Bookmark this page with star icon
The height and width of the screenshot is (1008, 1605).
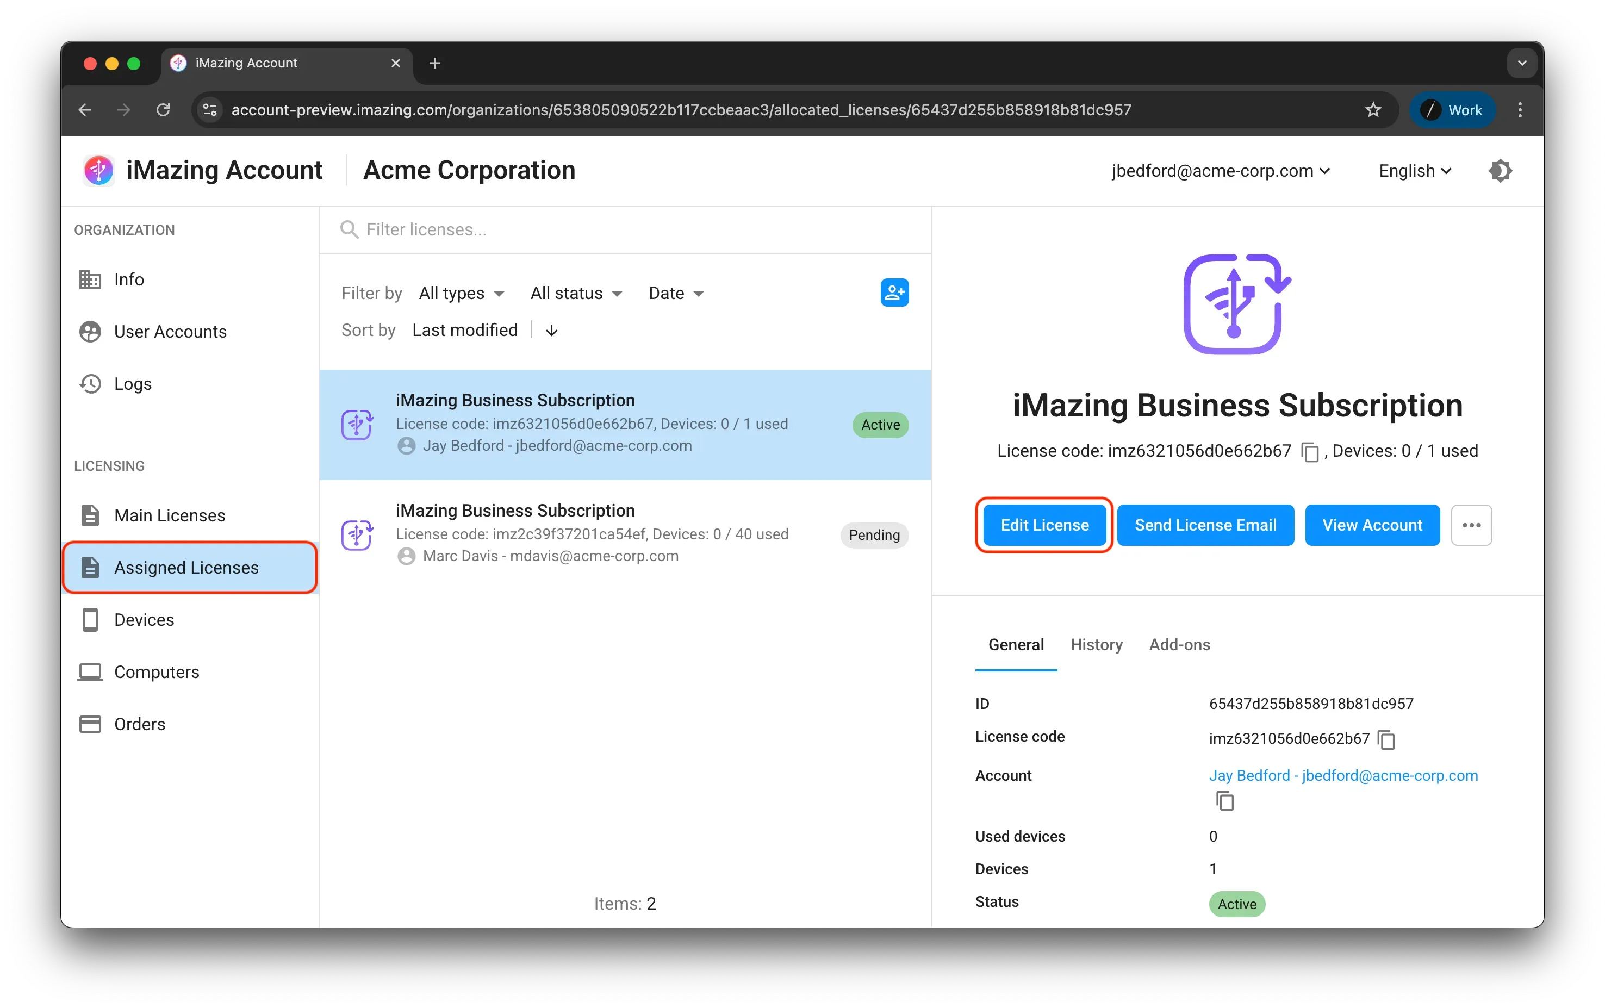click(1373, 110)
